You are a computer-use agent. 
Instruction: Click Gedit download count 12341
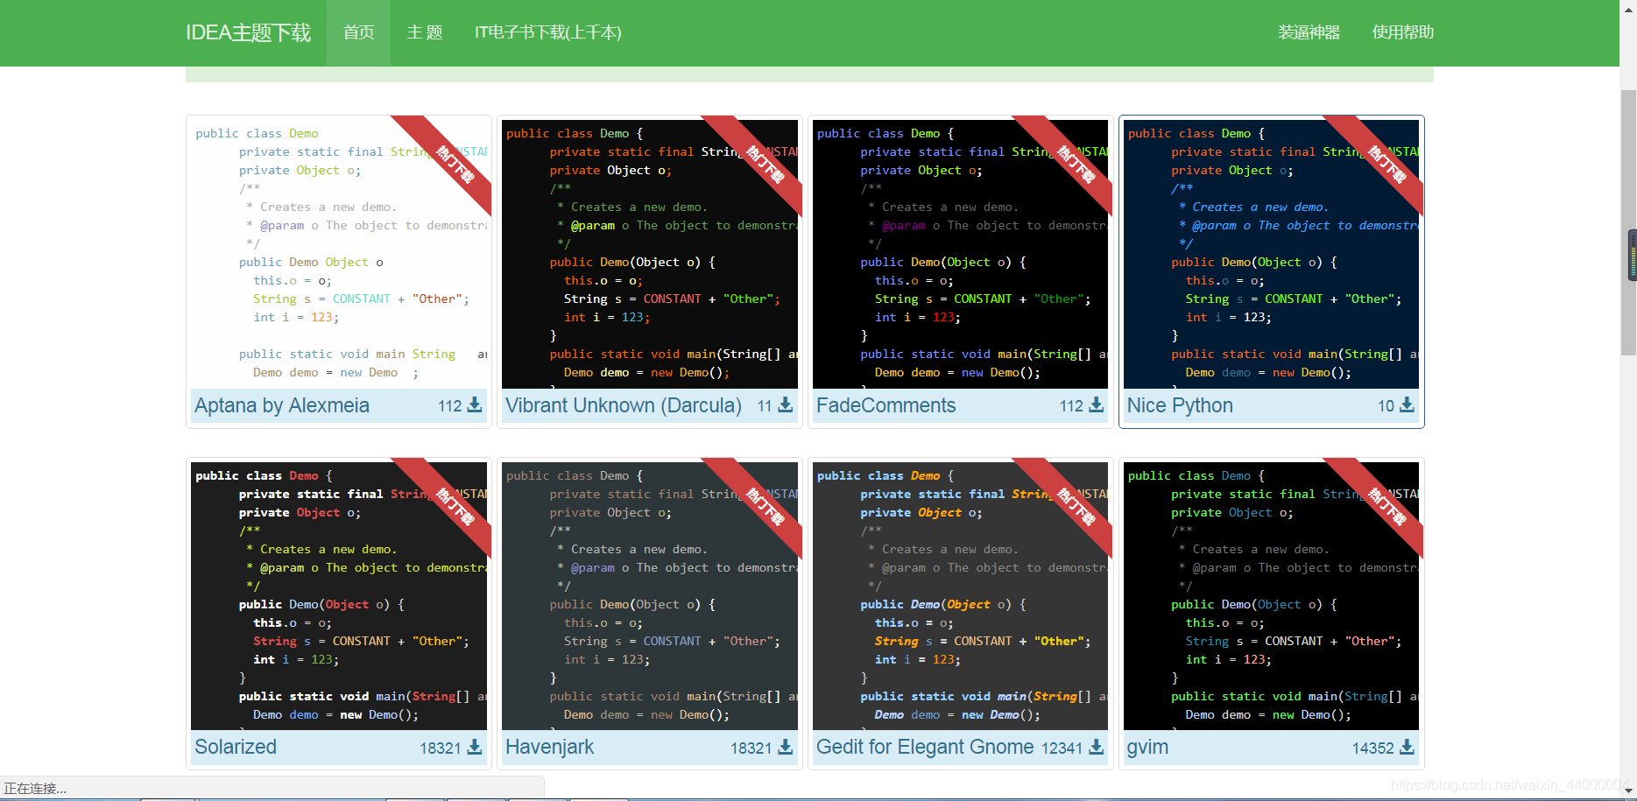(x=1062, y=748)
